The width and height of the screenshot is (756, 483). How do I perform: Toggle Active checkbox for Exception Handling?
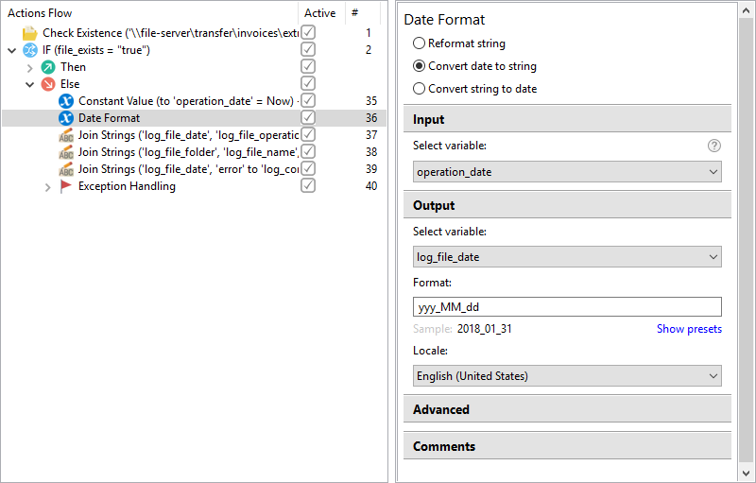point(308,185)
